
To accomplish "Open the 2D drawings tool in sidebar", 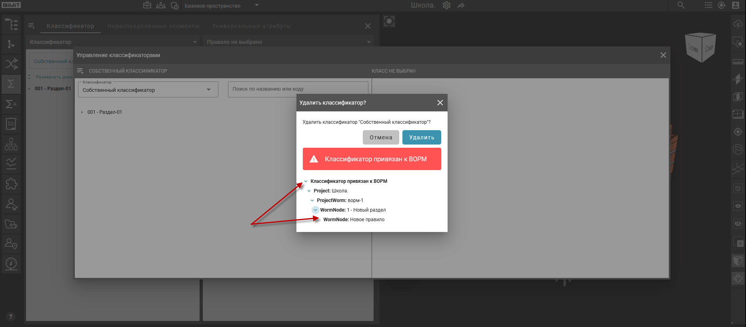I will pyautogui.click(x=11, y=124).
